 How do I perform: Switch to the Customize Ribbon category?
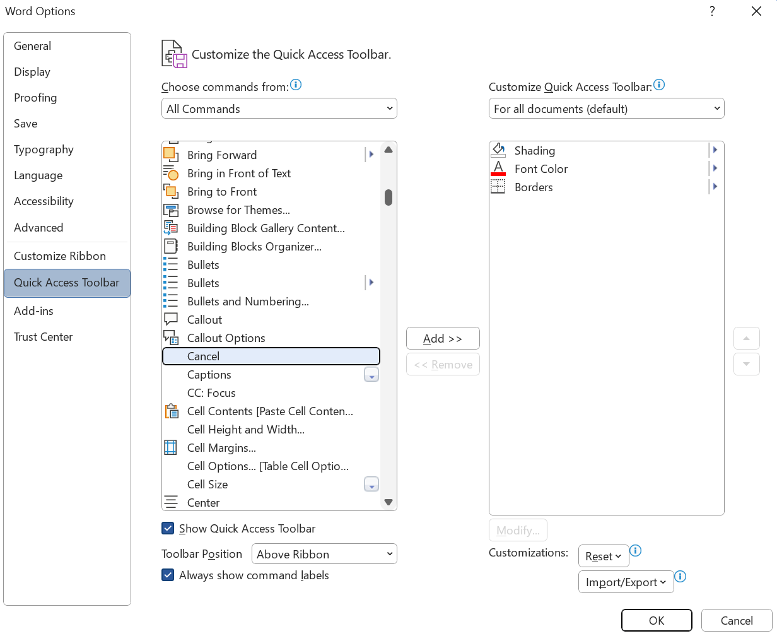click(67, 256)
